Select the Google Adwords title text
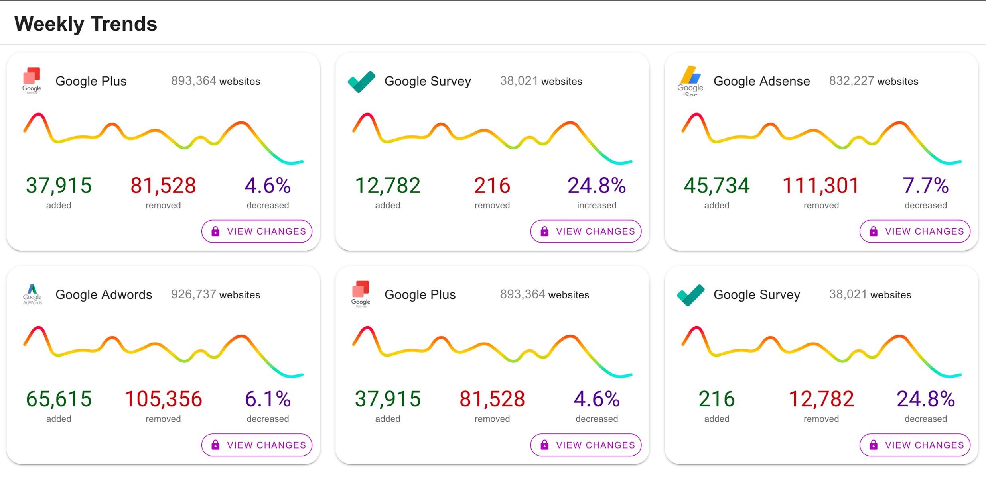Viewport: 986px width, 478px height. click(x=104, y=295)
